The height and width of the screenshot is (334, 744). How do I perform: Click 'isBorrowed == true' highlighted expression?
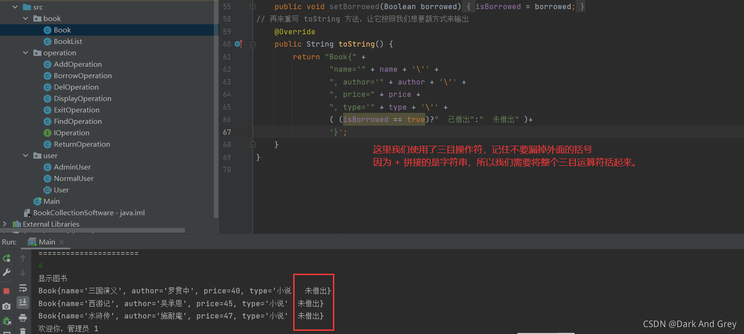[384, 120]
